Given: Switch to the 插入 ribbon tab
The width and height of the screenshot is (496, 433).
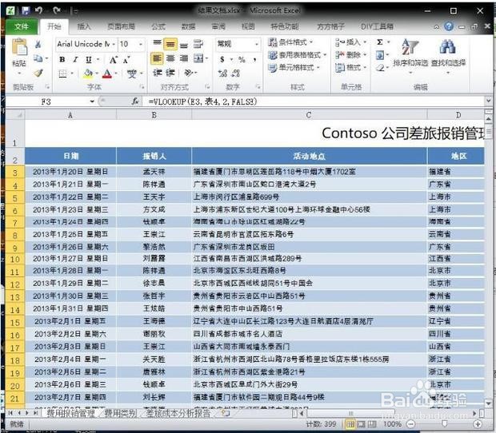Looking at the screenshot, I should click(x=84, y=26).
